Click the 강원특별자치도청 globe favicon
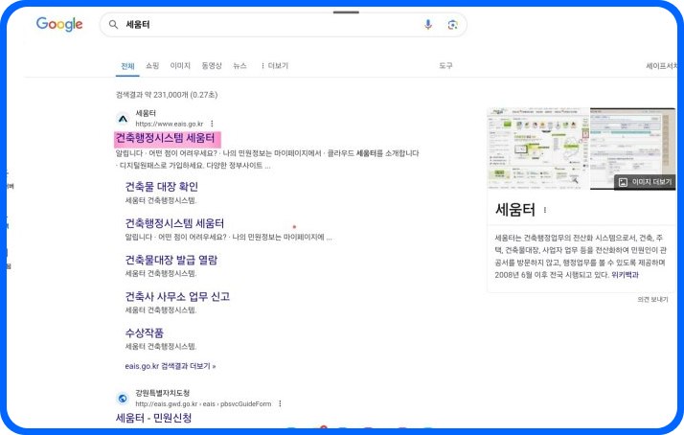The height and width of the screenshot is (435, 684). pyautogui.click(x=123, y=399)
